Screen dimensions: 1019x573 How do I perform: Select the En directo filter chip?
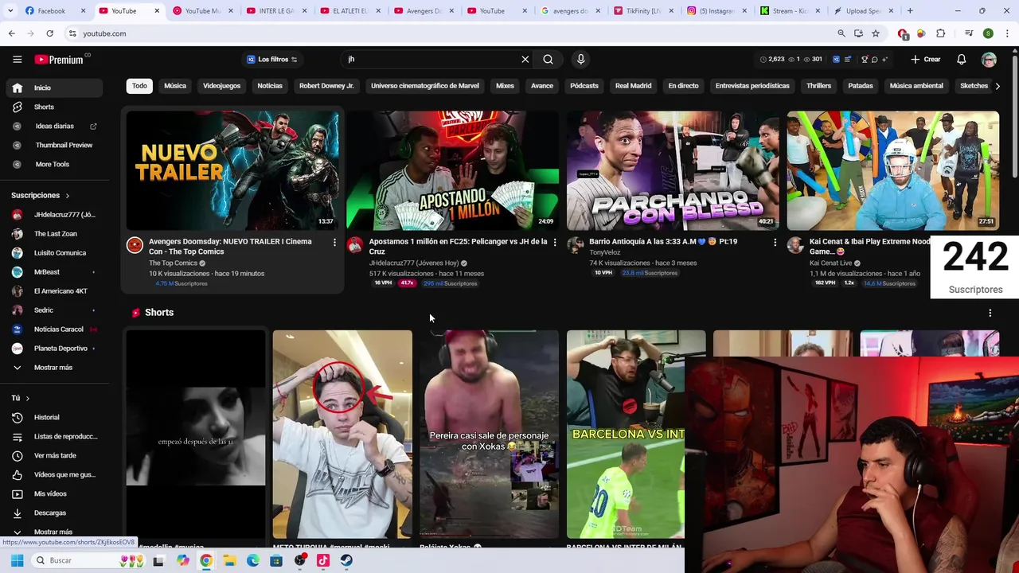683,86
